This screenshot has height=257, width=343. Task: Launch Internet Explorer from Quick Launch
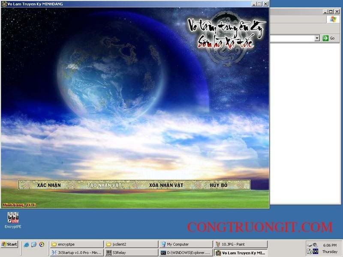tap(26, 245)
